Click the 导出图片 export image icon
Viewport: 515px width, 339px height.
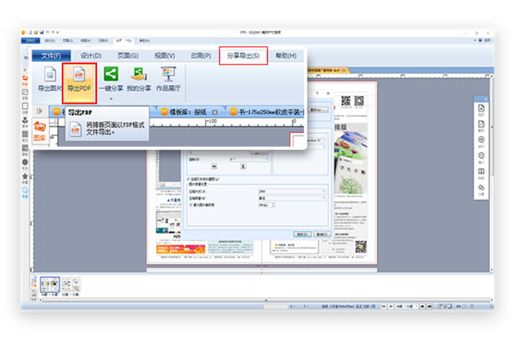coord(50,80)
